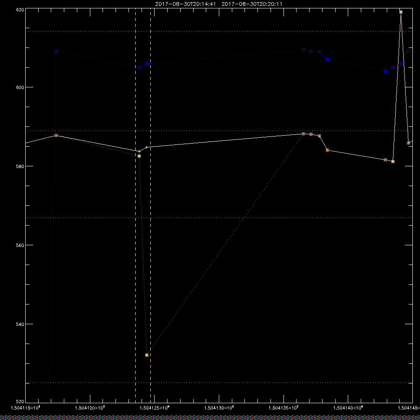Click y-axis label 540
Screen dimensions: 420x420
pos(20,324)
